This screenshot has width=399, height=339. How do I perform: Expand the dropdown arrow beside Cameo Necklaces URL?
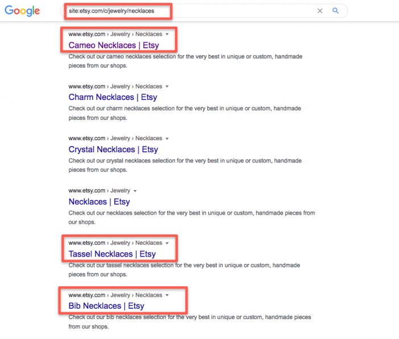tap(167, 34)
